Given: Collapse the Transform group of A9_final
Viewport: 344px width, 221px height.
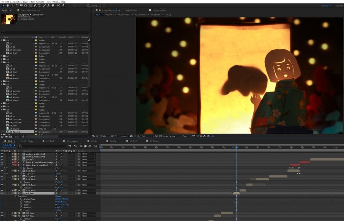Looking at the screenshot, I should pyautogui.click(x=16, y=196).
